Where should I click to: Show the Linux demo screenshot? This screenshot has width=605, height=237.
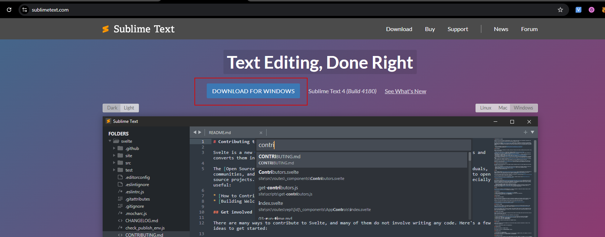tap(486, 108)
